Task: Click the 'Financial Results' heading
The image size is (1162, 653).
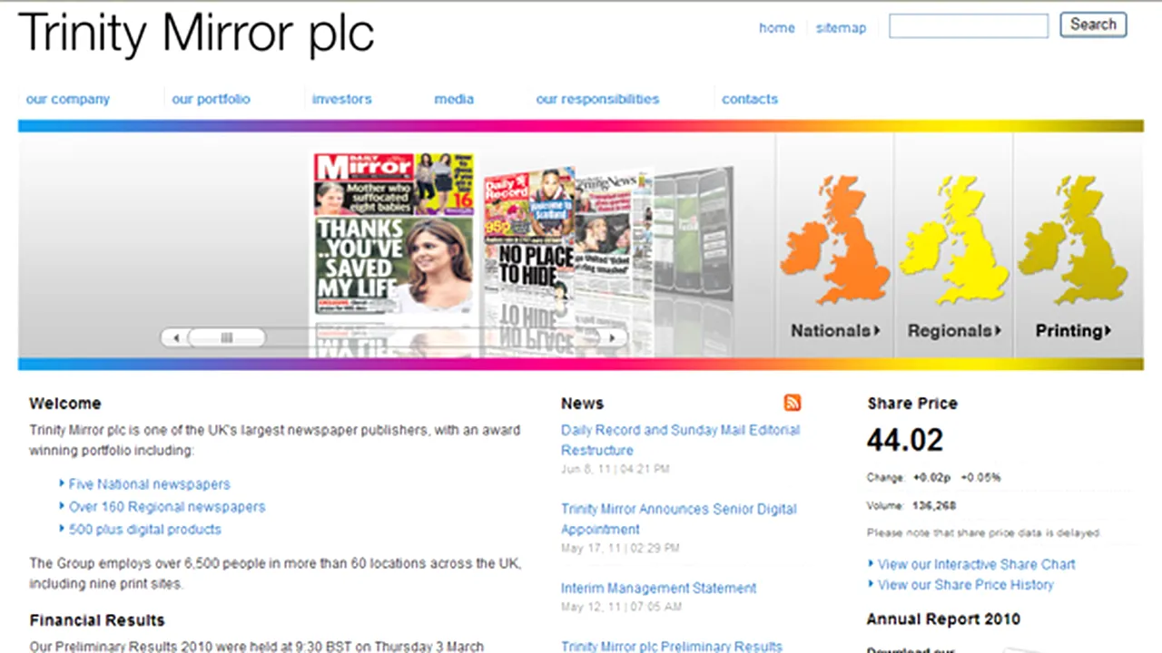Action: [x=97, y=620]
